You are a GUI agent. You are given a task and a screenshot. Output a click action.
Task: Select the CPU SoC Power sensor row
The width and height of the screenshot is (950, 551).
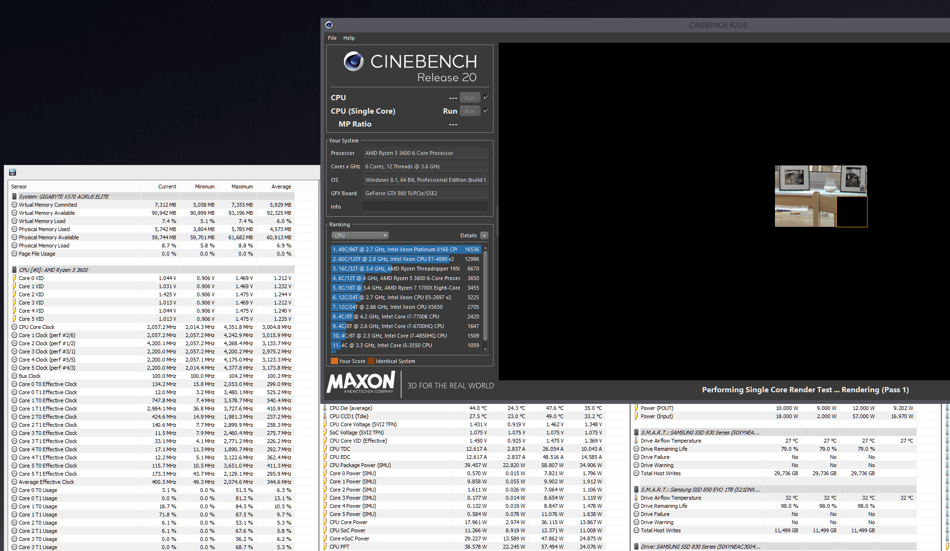(x=464, y=530)
